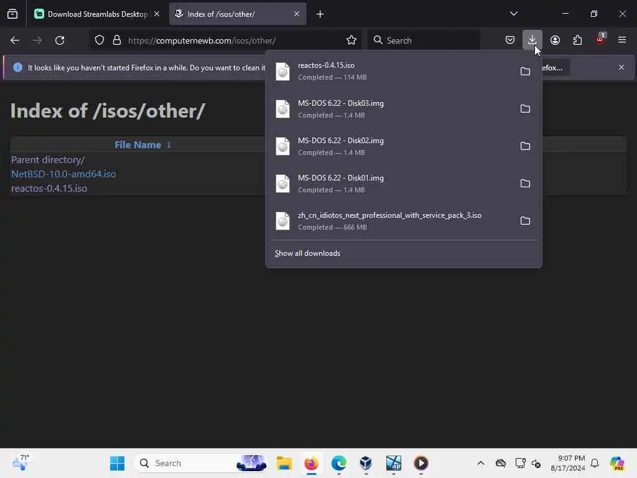The height and width of the screenshot is (478, 637).
Task: Expand the list all tabs chevron
Action: (513, 14)
